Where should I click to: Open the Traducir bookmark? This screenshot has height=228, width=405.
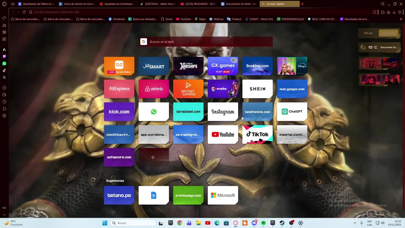(234, 19)
